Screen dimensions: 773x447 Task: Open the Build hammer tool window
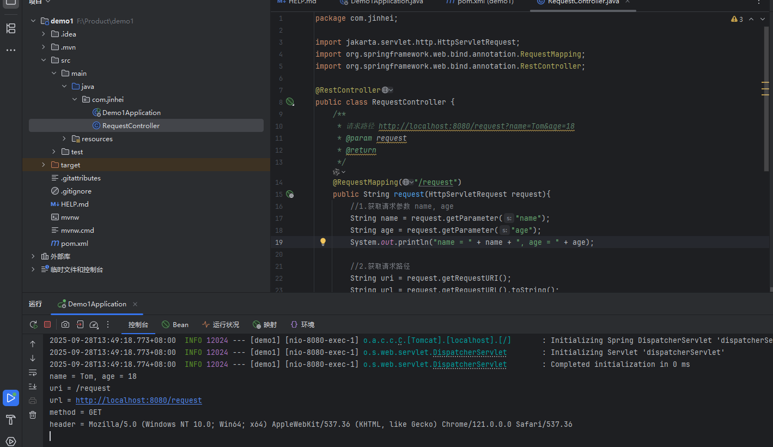[11, 420]
